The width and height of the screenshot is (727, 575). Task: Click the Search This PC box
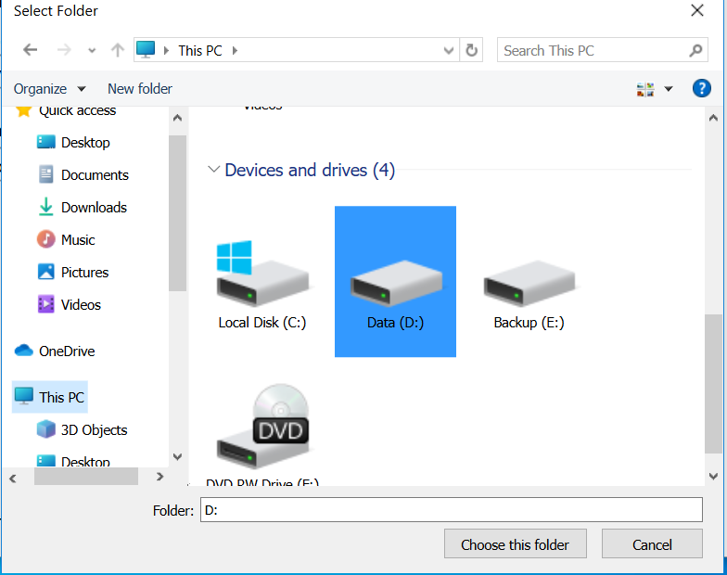click(x=593, y=51)
